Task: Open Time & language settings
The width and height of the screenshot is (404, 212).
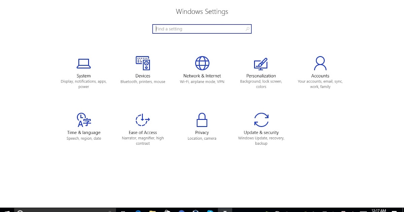Action: click(x=83, y=125)
